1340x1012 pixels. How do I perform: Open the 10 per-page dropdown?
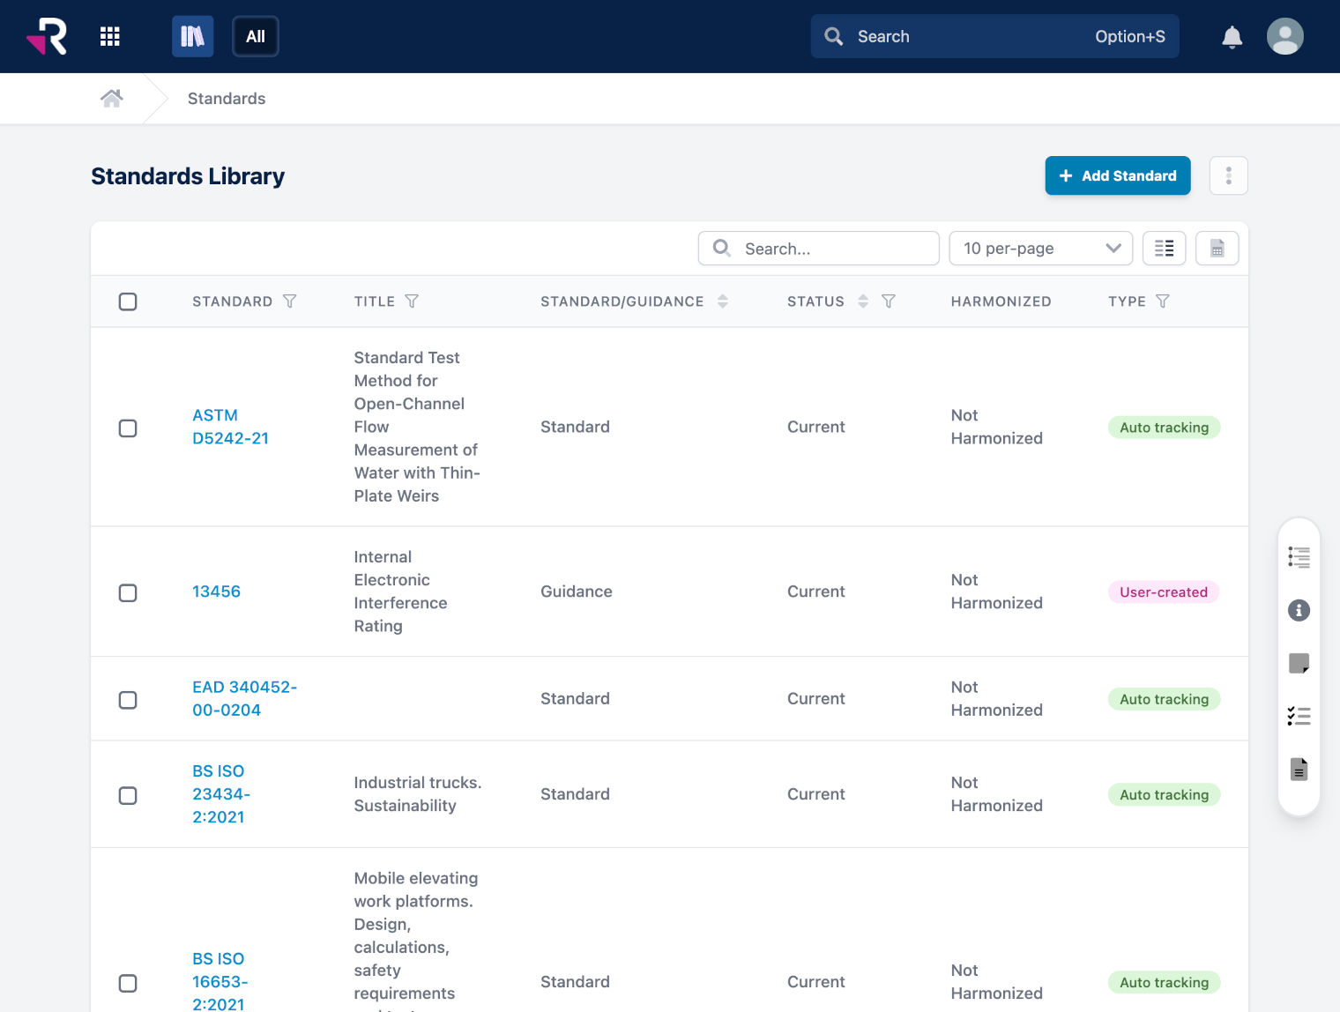(1041, 248)
